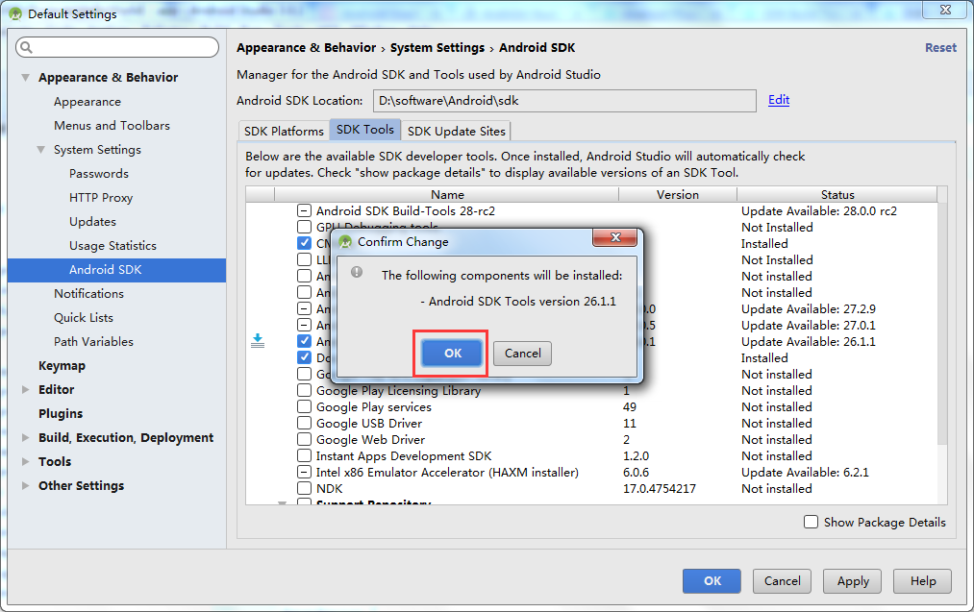974x612 pixels.
Task: Open Keymap settings
Action: pos(62,366)
